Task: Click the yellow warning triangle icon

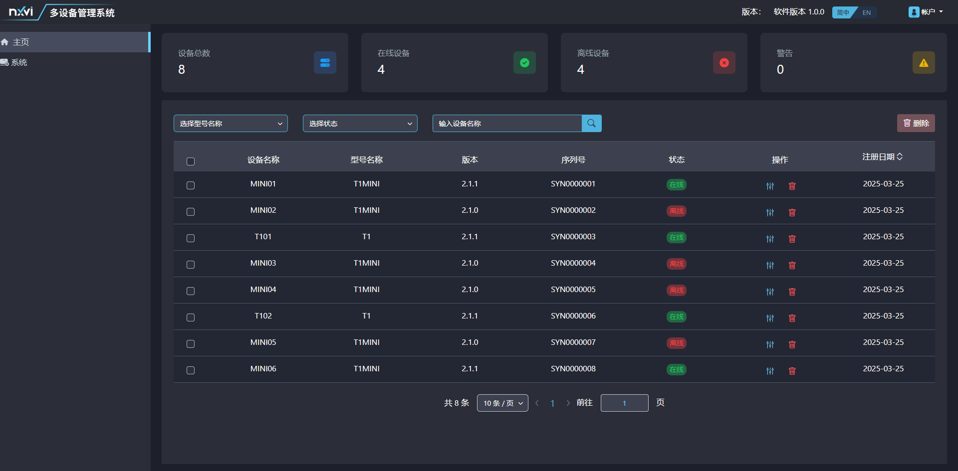Action: (x=924, y=63)
